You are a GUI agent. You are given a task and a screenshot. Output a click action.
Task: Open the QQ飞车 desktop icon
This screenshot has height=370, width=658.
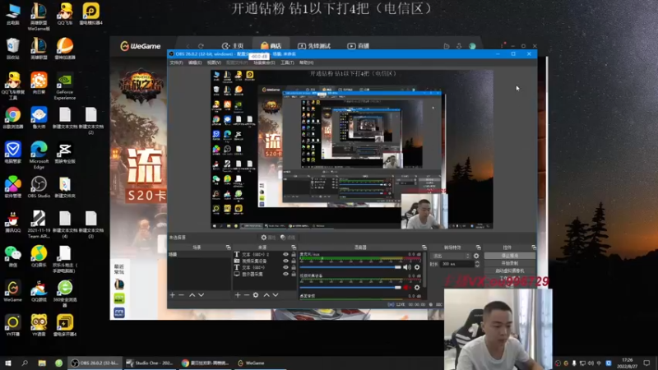click(x=65, y=13)
